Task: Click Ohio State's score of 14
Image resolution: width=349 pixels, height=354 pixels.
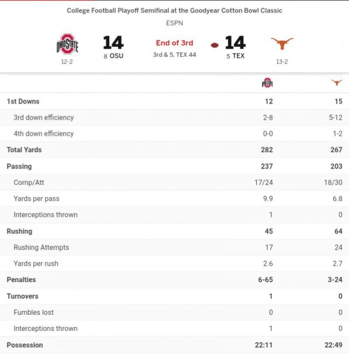Action: pyautogui.click(x=113, y=43)
